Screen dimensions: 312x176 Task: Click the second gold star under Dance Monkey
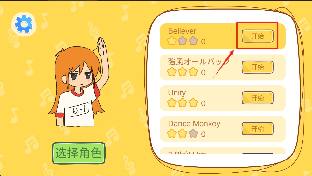pos(183,134)
